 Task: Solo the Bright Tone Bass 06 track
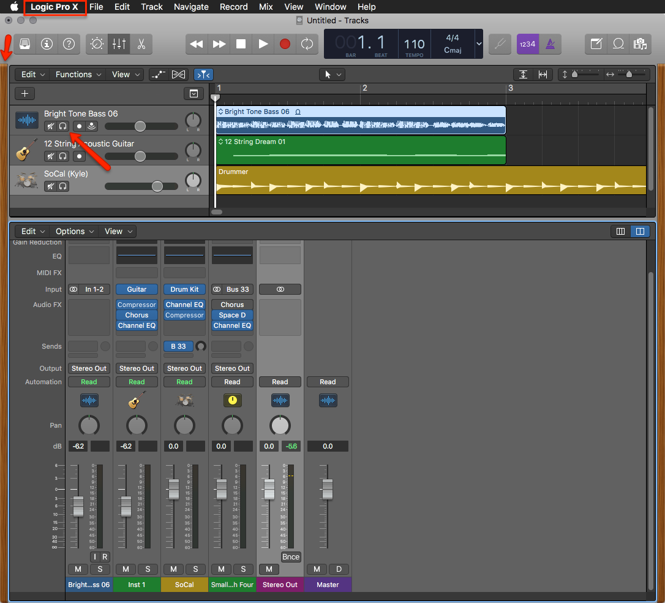click(x=62, y=126)
